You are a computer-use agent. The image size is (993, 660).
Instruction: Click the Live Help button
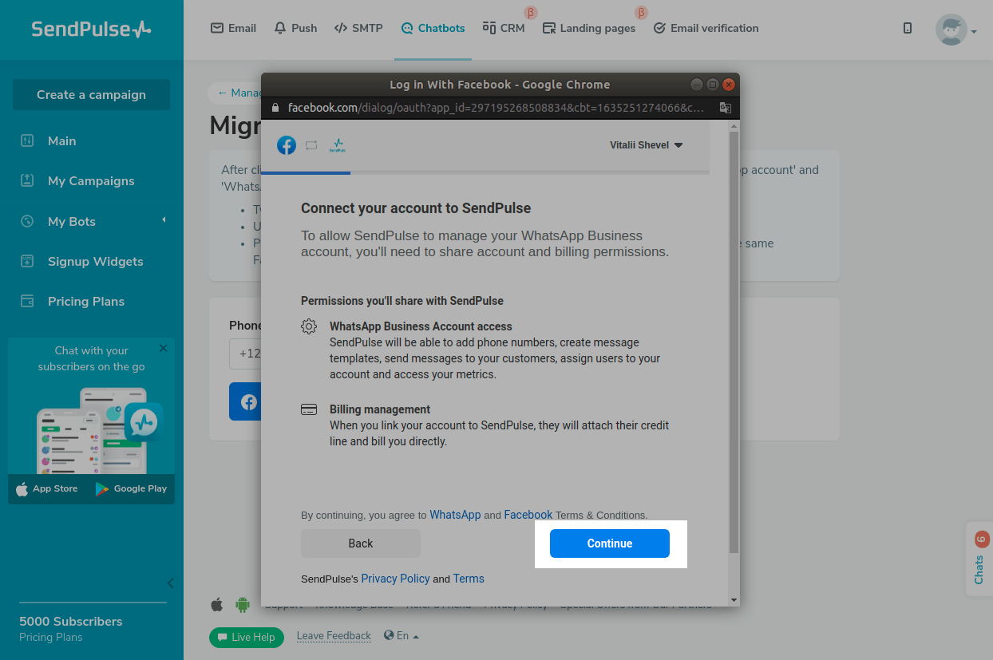click(247, 637)
